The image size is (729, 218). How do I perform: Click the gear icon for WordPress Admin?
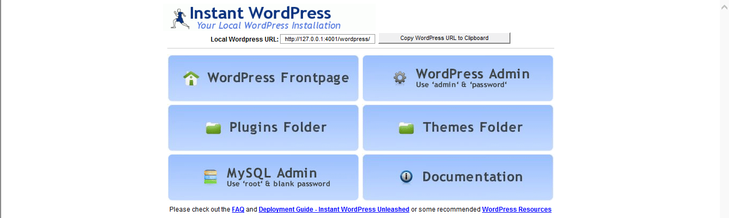[400, 78]
